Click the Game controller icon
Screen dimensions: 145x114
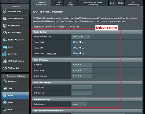click(5, 47)
